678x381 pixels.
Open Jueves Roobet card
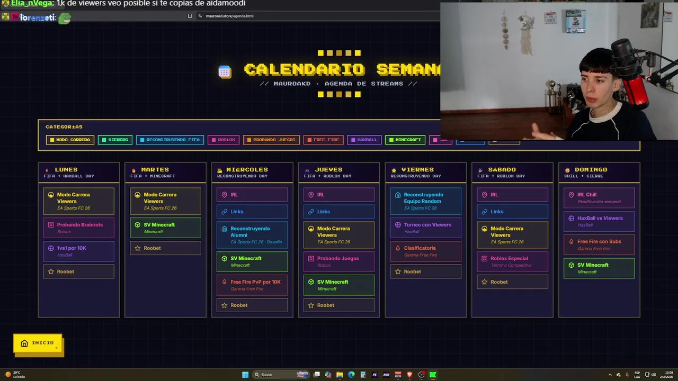(x=339, y=305)
